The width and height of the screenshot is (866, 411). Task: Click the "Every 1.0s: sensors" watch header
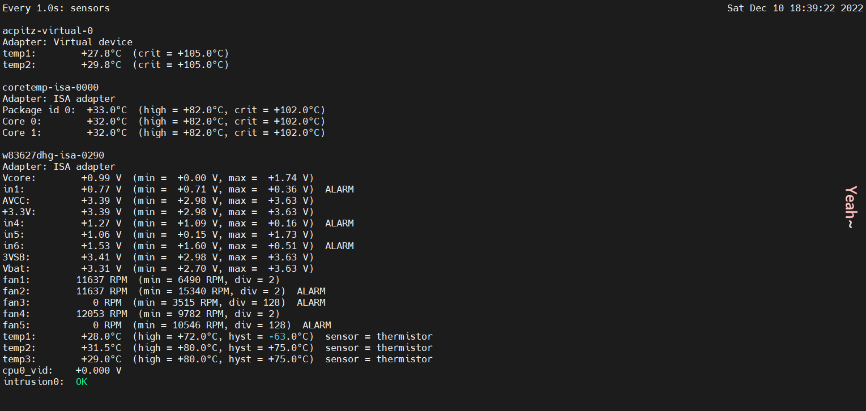click(56, 8)
